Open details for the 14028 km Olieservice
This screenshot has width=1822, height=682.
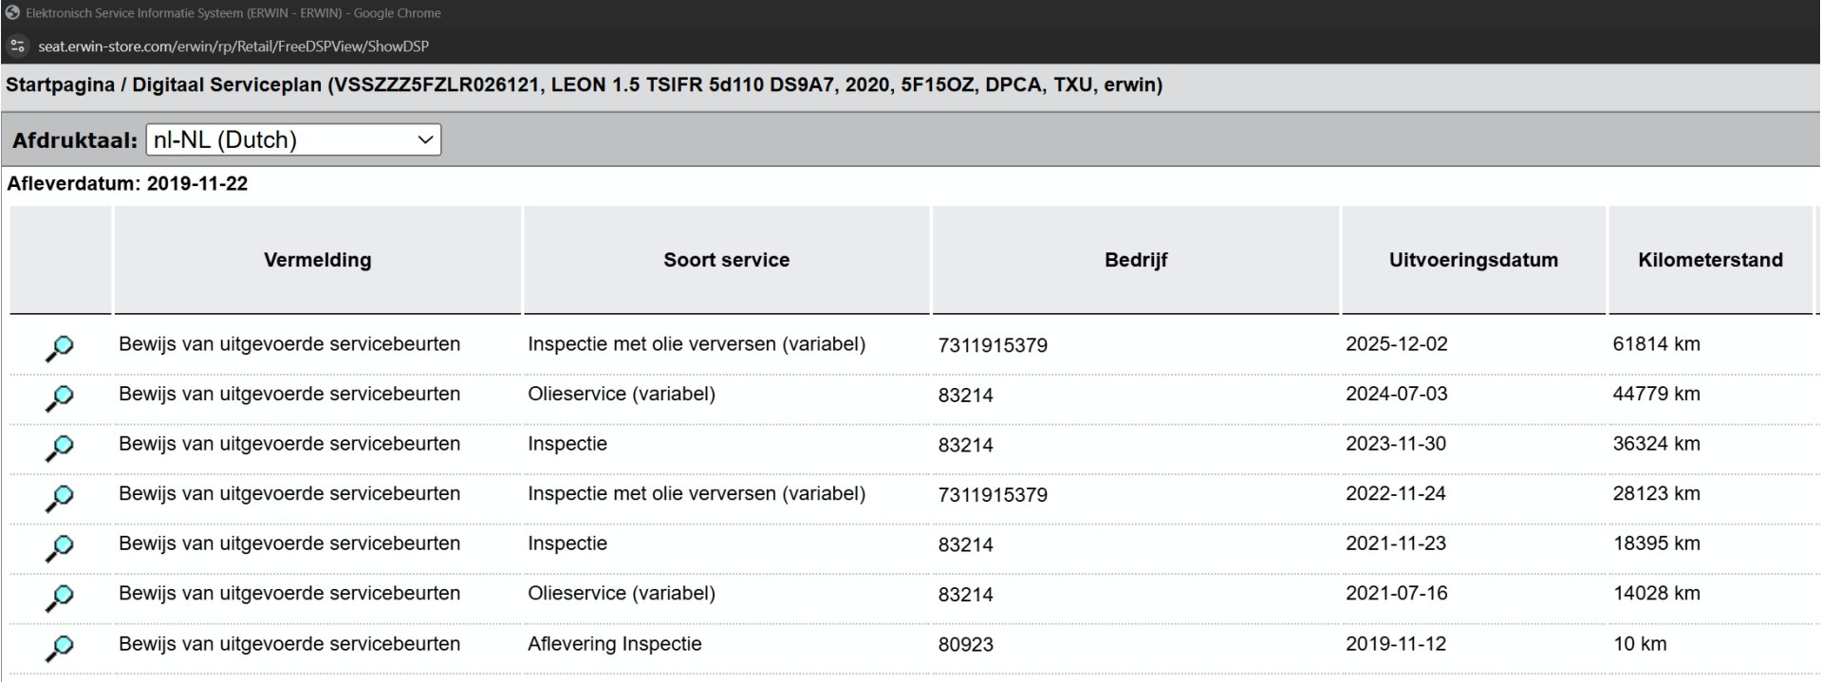(59, 598)
